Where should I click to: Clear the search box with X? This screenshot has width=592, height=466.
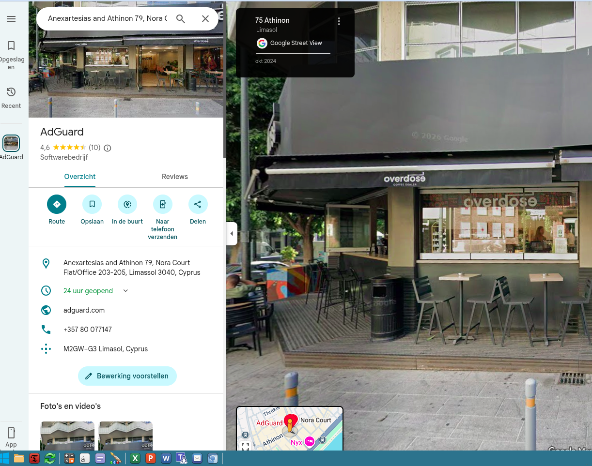(205, 19)
